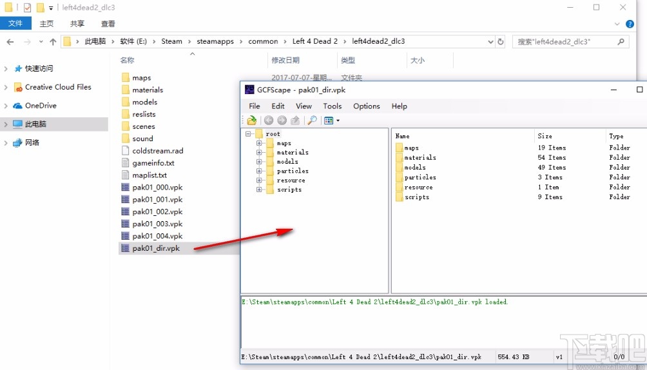The height and width of the screenshot is (370, 647).
Task: Open the Search magnifier tool in GCFScape
Action: coord(313,120)
